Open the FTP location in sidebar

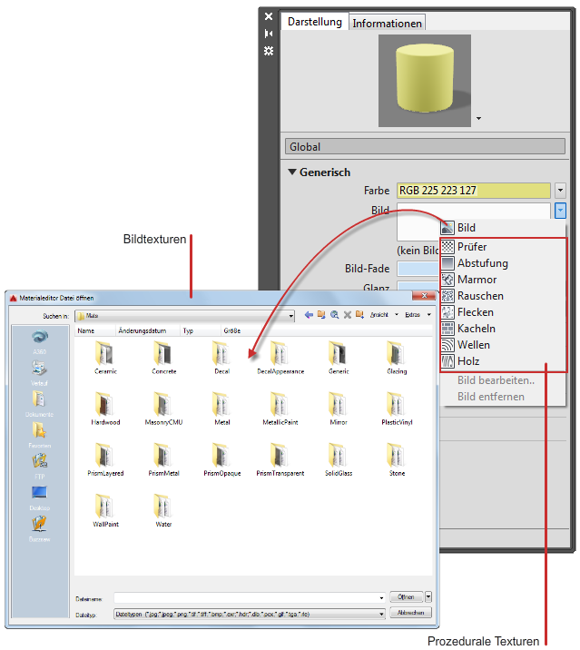click(39, 467)
